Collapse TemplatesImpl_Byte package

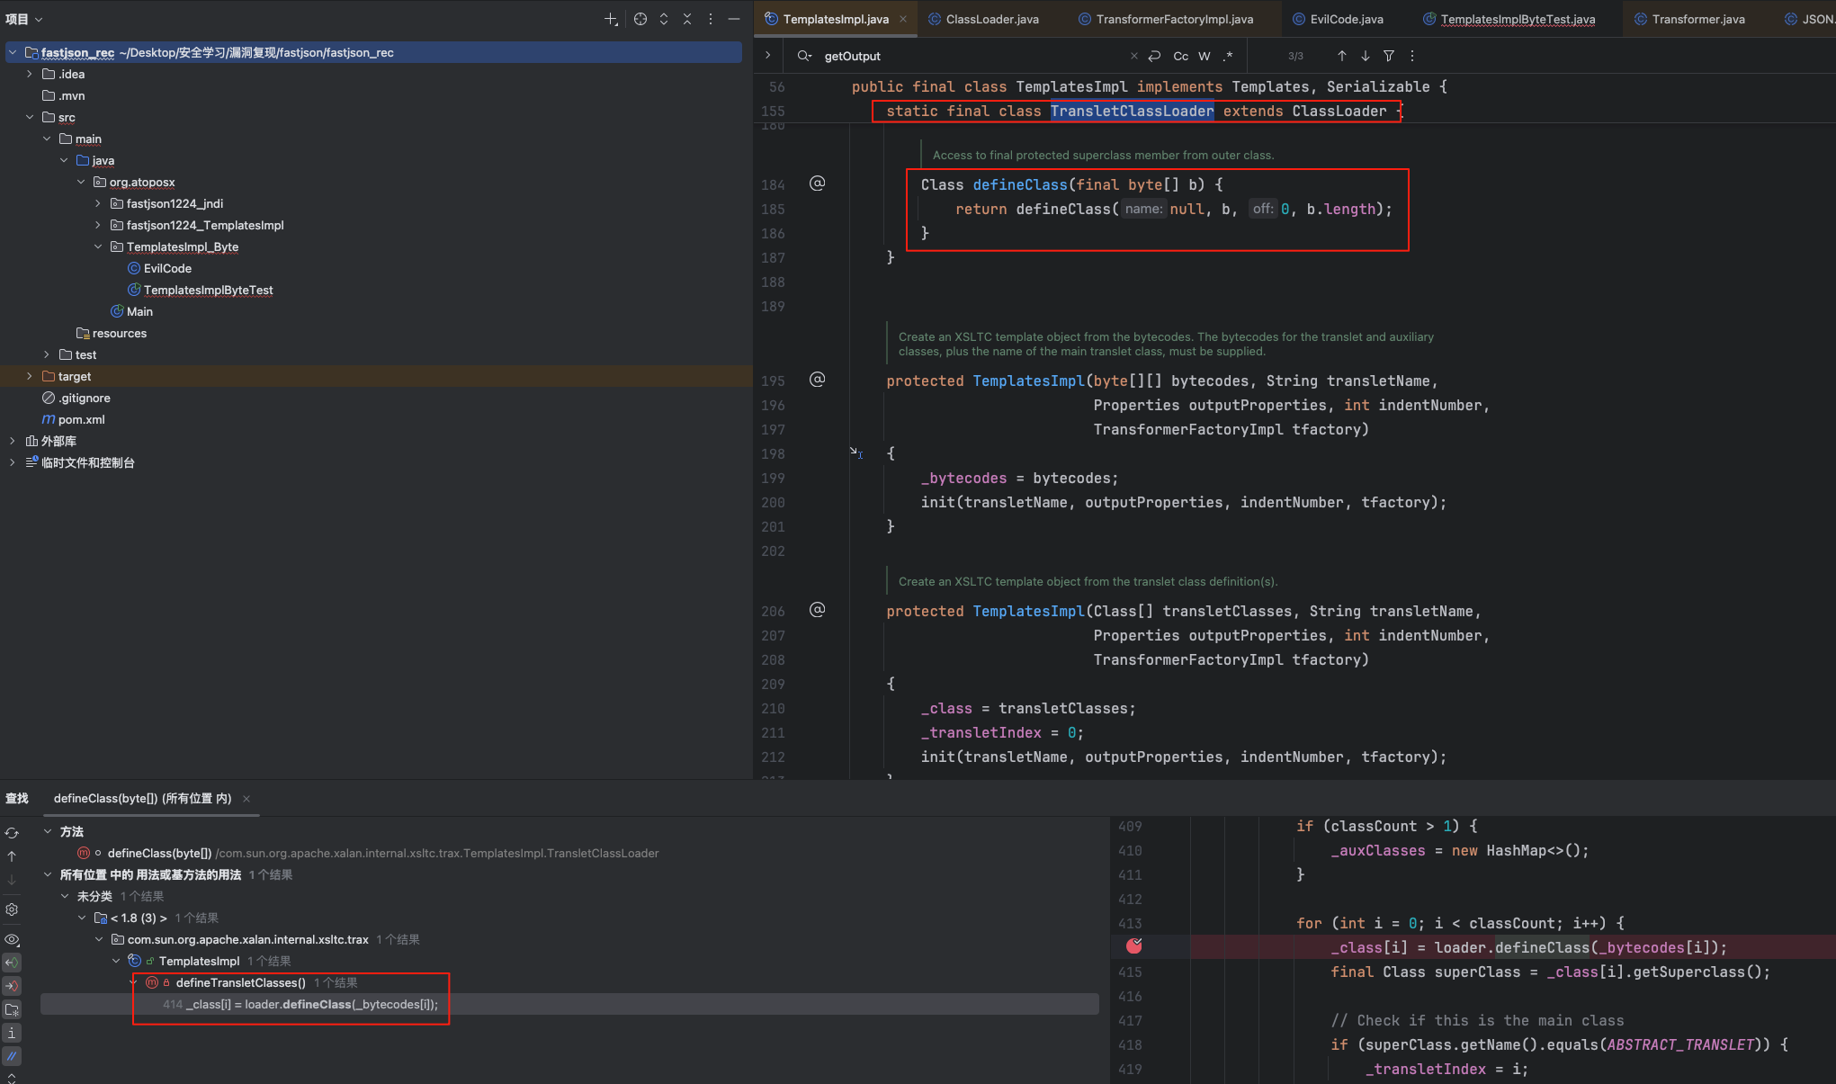tap(98, 246)
